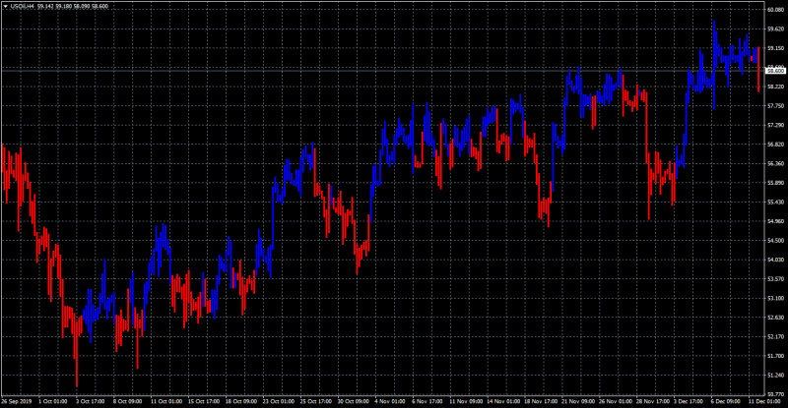Select the 56.820 price axis label
This screenshot has width=788, height=408.
(775, 145)
